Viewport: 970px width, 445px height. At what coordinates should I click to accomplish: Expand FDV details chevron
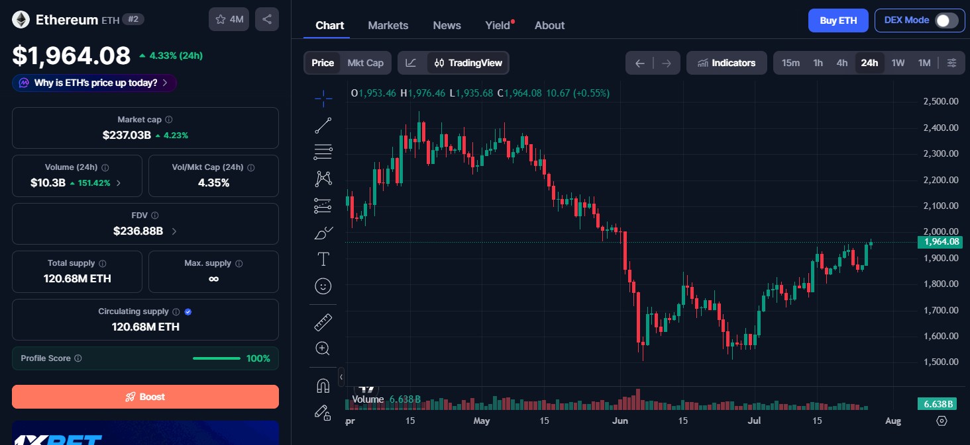point(174,231)
